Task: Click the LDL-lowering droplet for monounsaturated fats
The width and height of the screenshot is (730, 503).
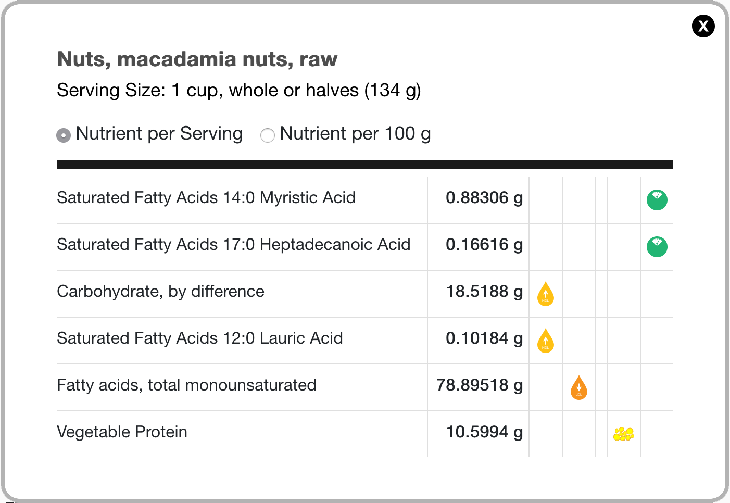Action: pyautogui.click(x=578, y=387)
